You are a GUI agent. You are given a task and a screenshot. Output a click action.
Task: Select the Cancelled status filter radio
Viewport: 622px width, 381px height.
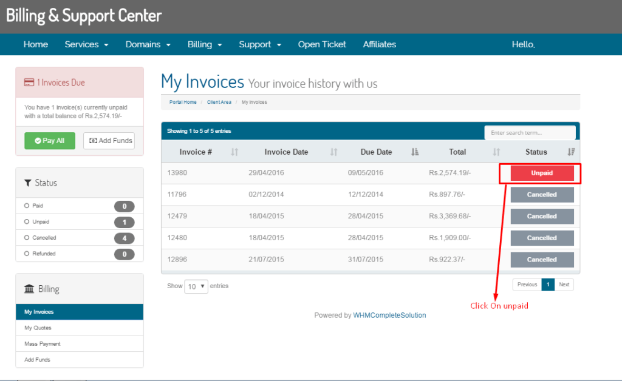click(27, 238)
